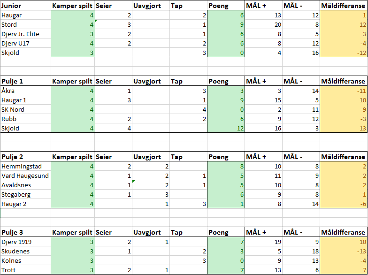Viewport: 368px width, 275px height.
Task: Select the "Pulje 2" header cell
Action: coord(25,157)
